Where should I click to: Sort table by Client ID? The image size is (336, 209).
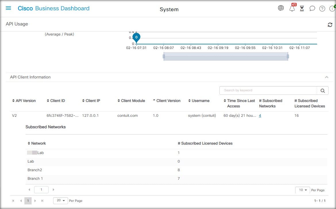(56, 101)
